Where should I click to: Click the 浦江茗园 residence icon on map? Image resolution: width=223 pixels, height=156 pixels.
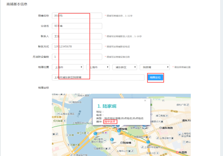(x=167, y=116)
